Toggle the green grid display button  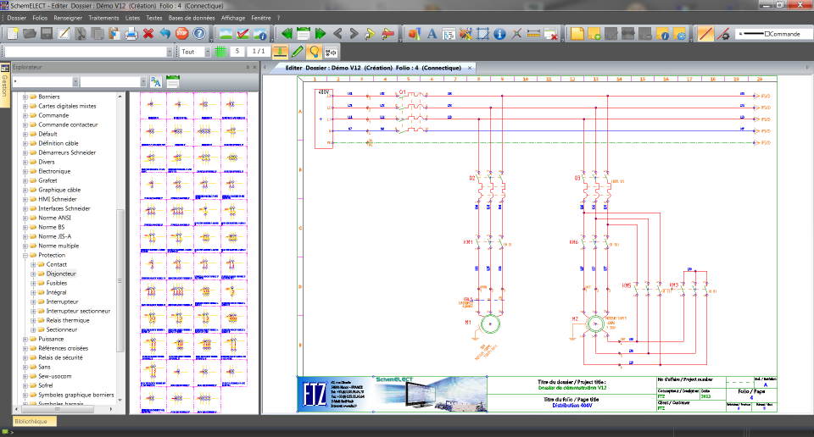pos(220,52)
